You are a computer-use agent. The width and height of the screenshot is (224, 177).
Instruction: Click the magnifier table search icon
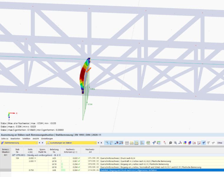(x=175, y=143)
